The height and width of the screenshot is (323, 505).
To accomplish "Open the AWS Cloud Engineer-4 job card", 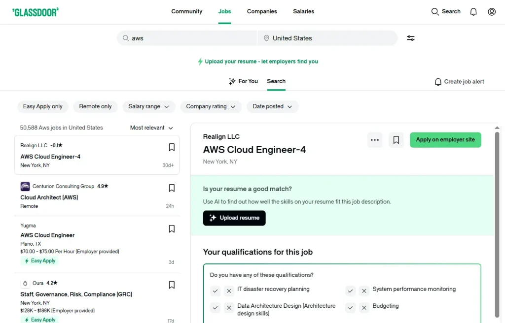I will tap(97, 155).
